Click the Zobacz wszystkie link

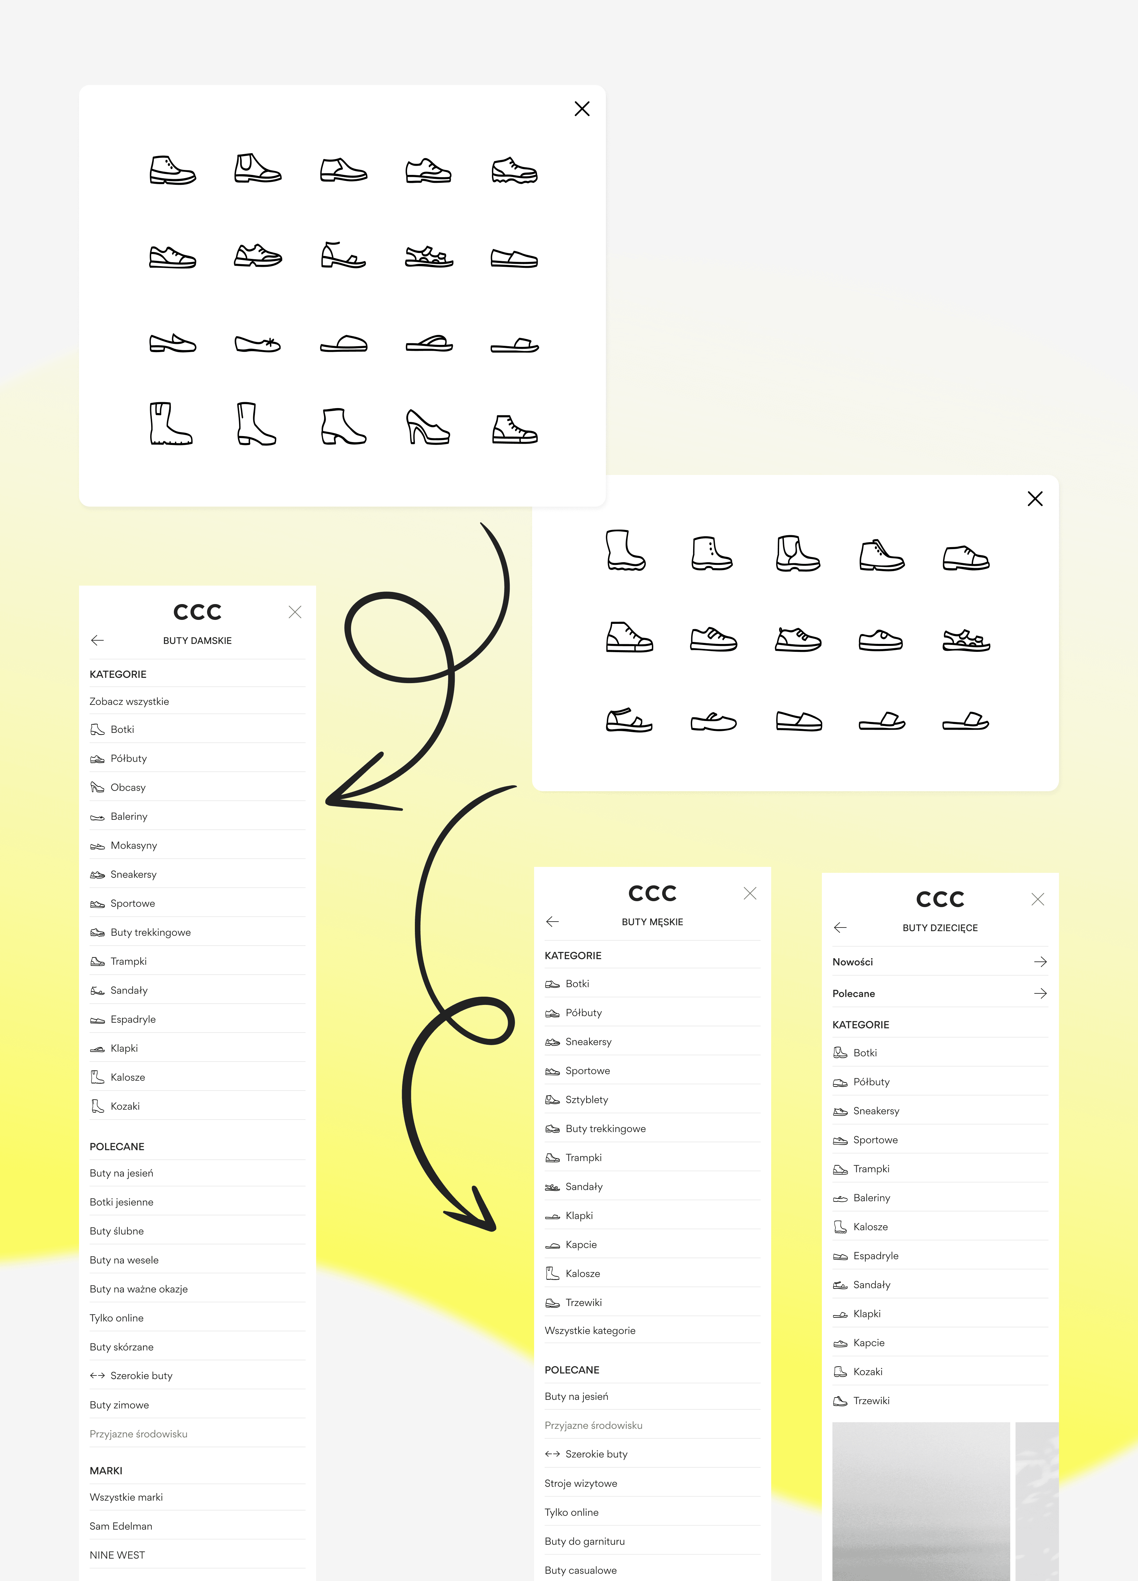pyautogui.click(x=129, y=701)
